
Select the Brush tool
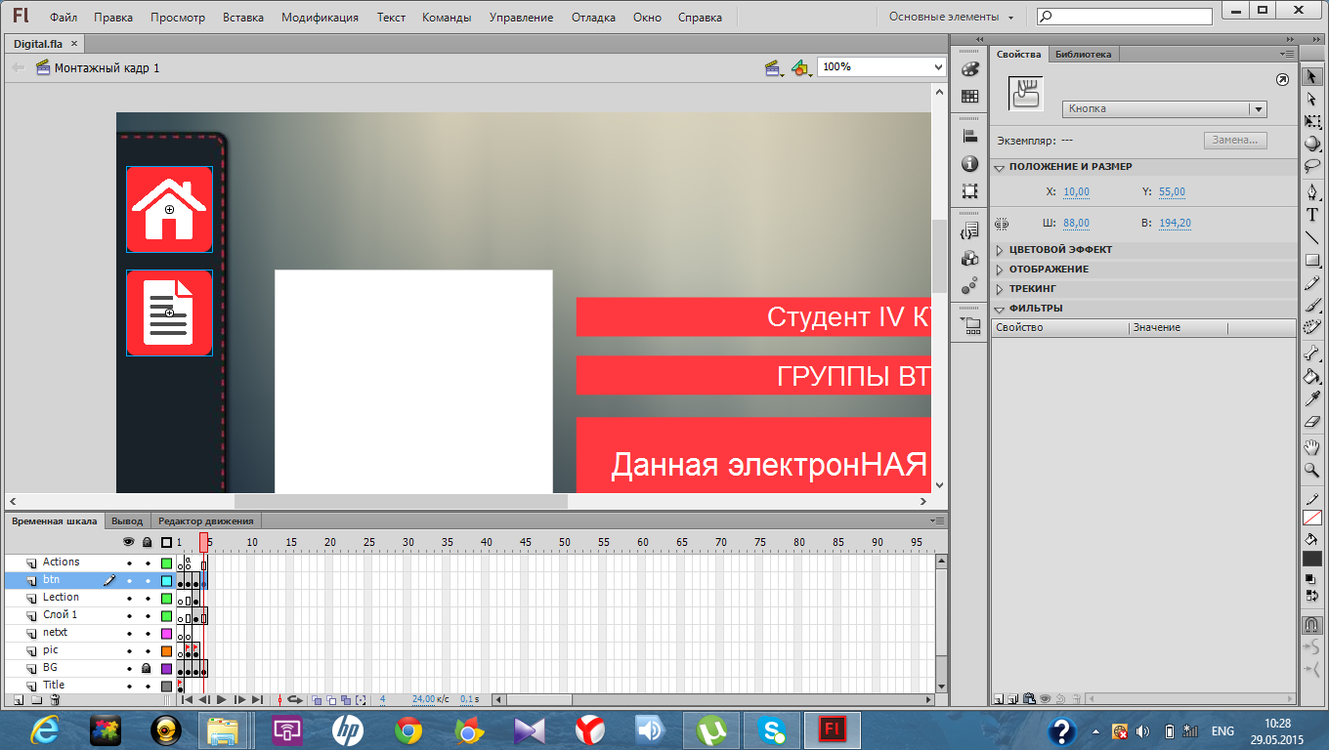click(x=1312, y=305)
